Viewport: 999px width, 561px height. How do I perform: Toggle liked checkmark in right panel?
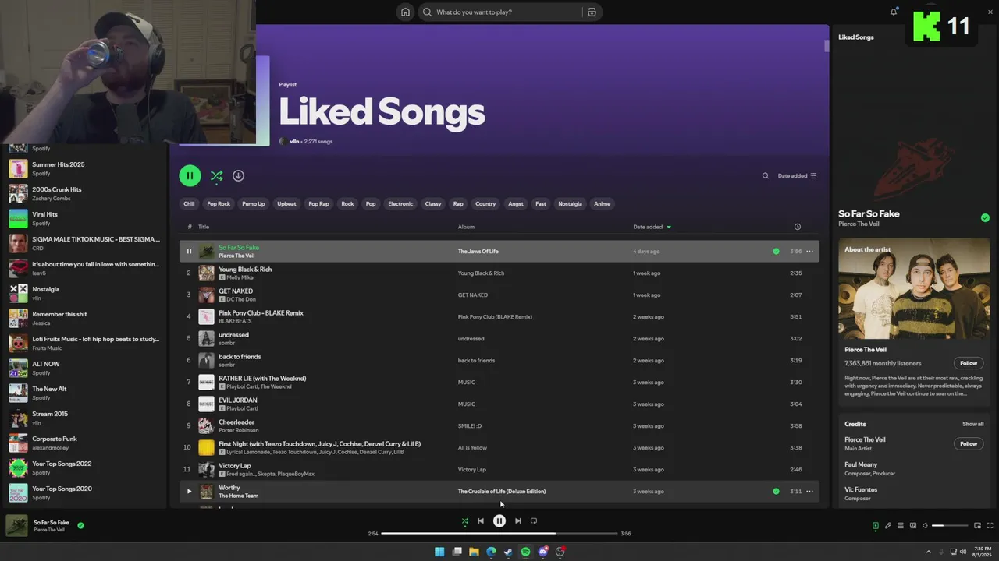[x=985, y=217]
